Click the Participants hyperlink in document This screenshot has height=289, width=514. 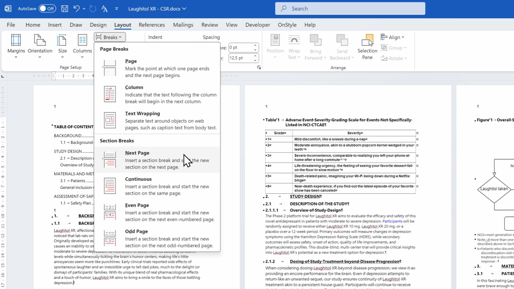(x=392, y=221)
